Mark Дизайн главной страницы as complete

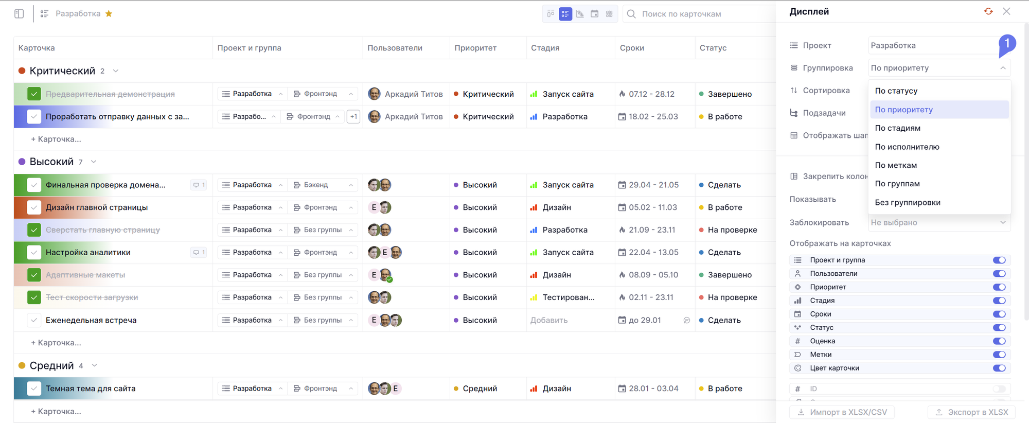coord(34,207)
